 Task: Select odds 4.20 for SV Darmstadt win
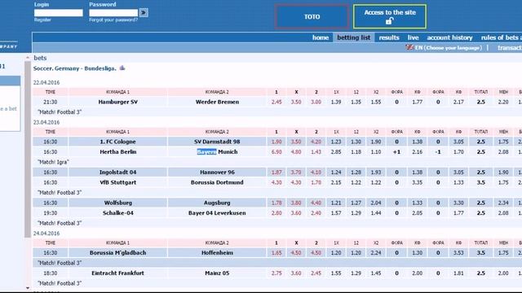[316, 142]
